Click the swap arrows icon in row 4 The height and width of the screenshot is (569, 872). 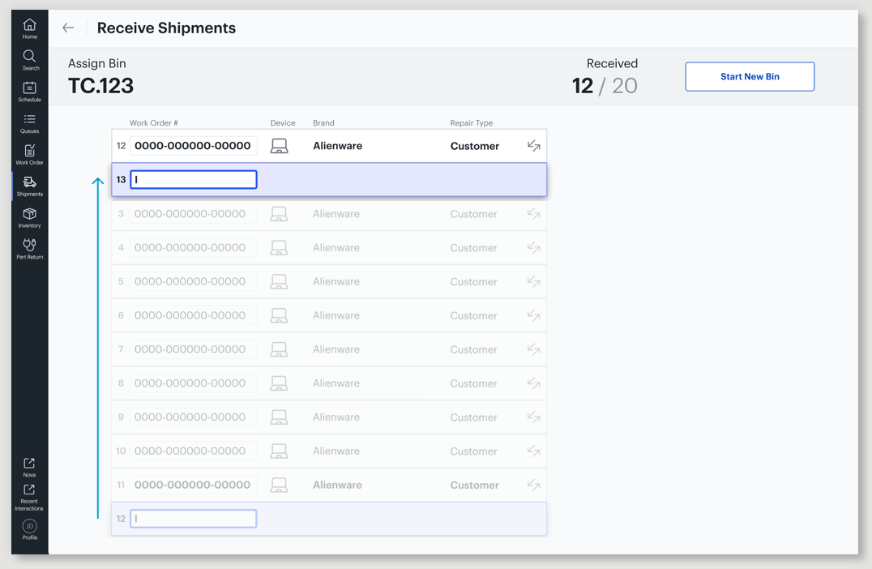[x=533, y=247]
